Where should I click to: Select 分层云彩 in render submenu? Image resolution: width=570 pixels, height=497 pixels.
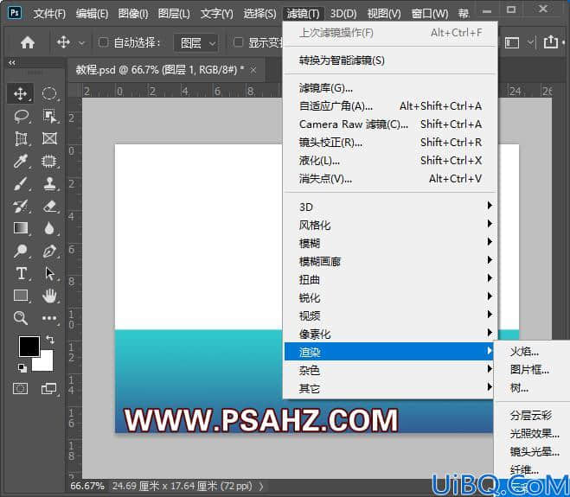coord(532,415)
